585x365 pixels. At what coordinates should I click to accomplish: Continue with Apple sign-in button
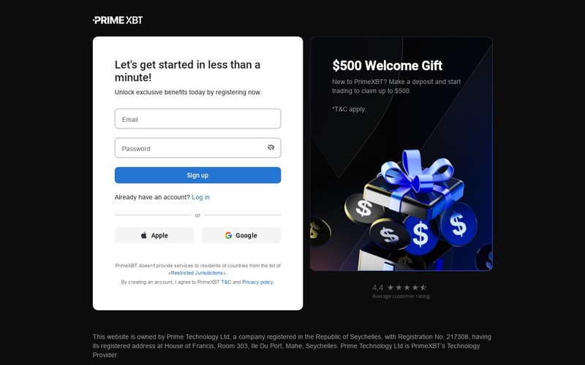pos(154,235)
